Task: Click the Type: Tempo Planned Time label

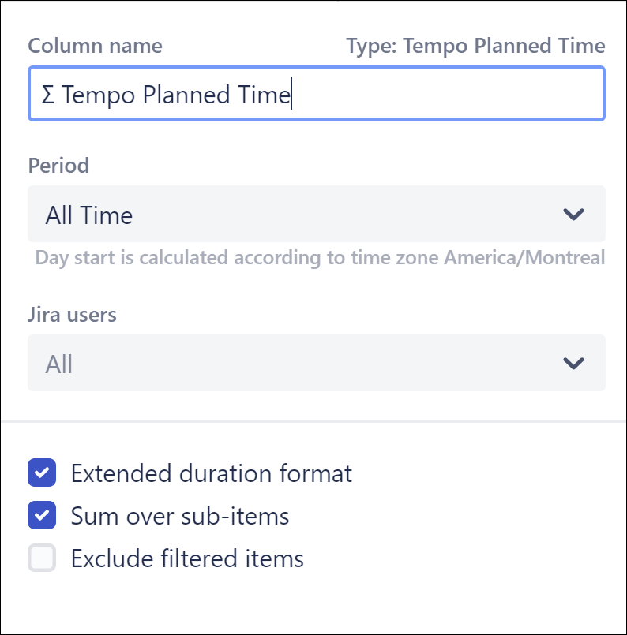Action: [476, 46]
